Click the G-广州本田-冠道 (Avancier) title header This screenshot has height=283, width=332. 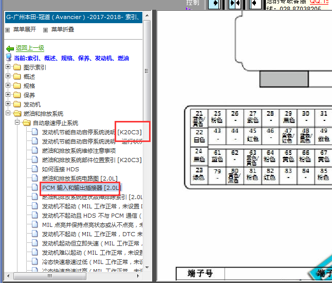(73, 17)
